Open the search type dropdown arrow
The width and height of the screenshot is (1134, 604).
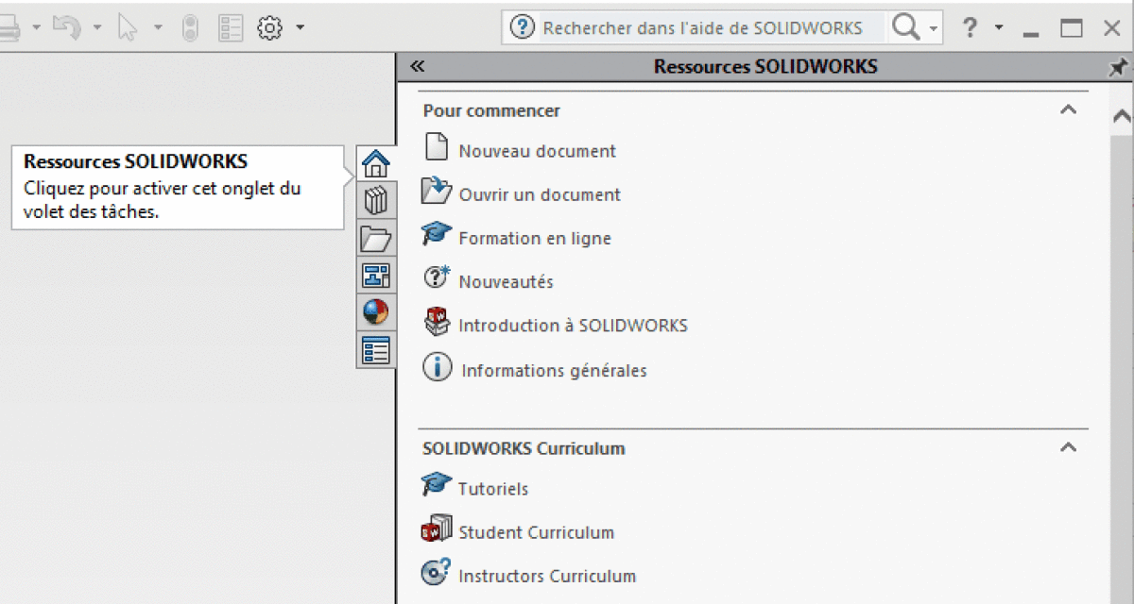click(x=935, y=28)
